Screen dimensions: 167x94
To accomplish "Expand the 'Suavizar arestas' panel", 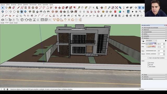I will (154, 79).
